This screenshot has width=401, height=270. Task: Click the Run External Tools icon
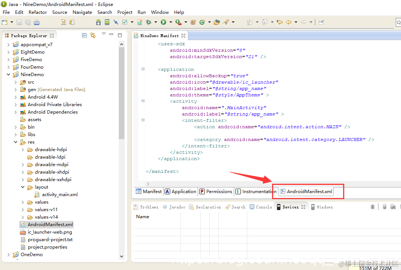(x=178, y=22)
